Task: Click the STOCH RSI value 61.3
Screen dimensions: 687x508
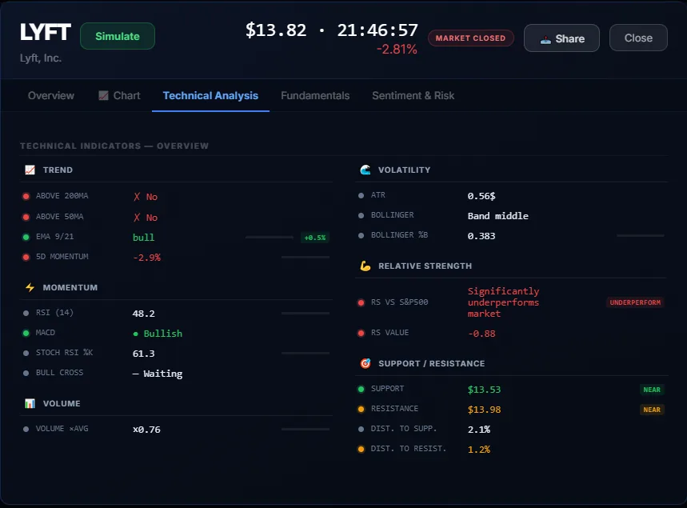Action: (144, 354)
